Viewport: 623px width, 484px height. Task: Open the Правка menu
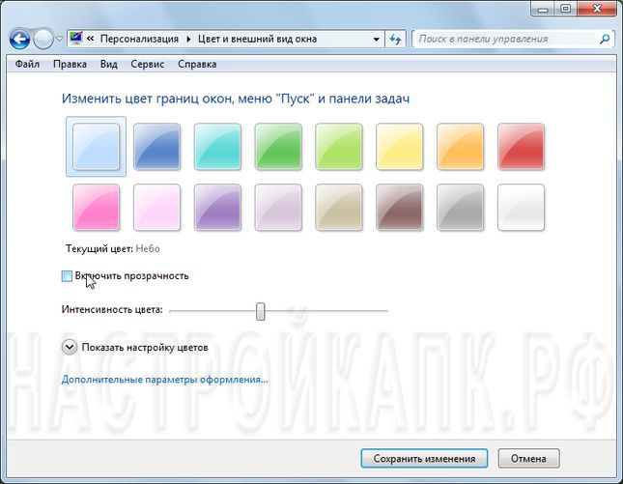[x=70, y=64]
